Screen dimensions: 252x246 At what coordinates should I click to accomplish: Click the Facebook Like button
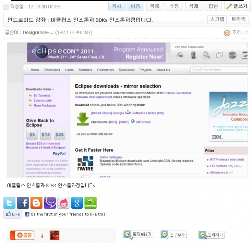13,214
